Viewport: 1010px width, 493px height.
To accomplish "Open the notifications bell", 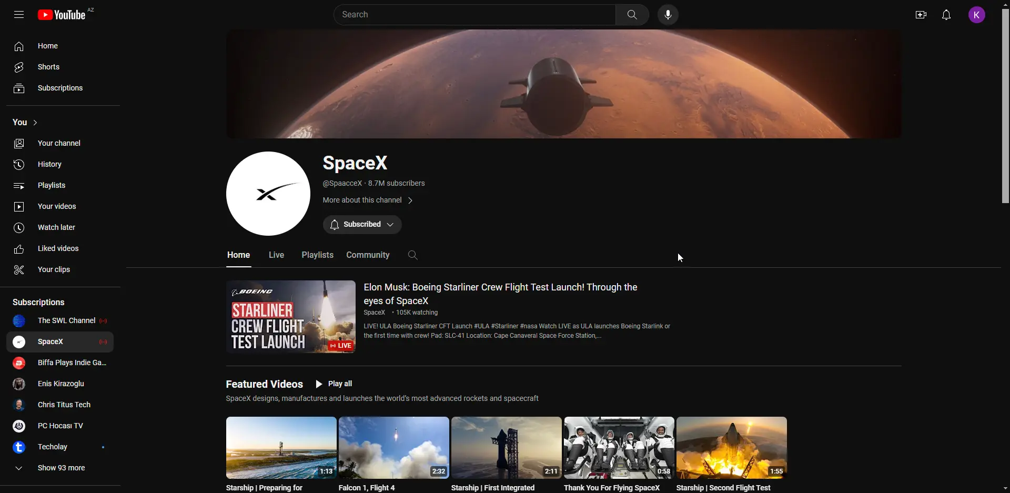I will point(946,15).
